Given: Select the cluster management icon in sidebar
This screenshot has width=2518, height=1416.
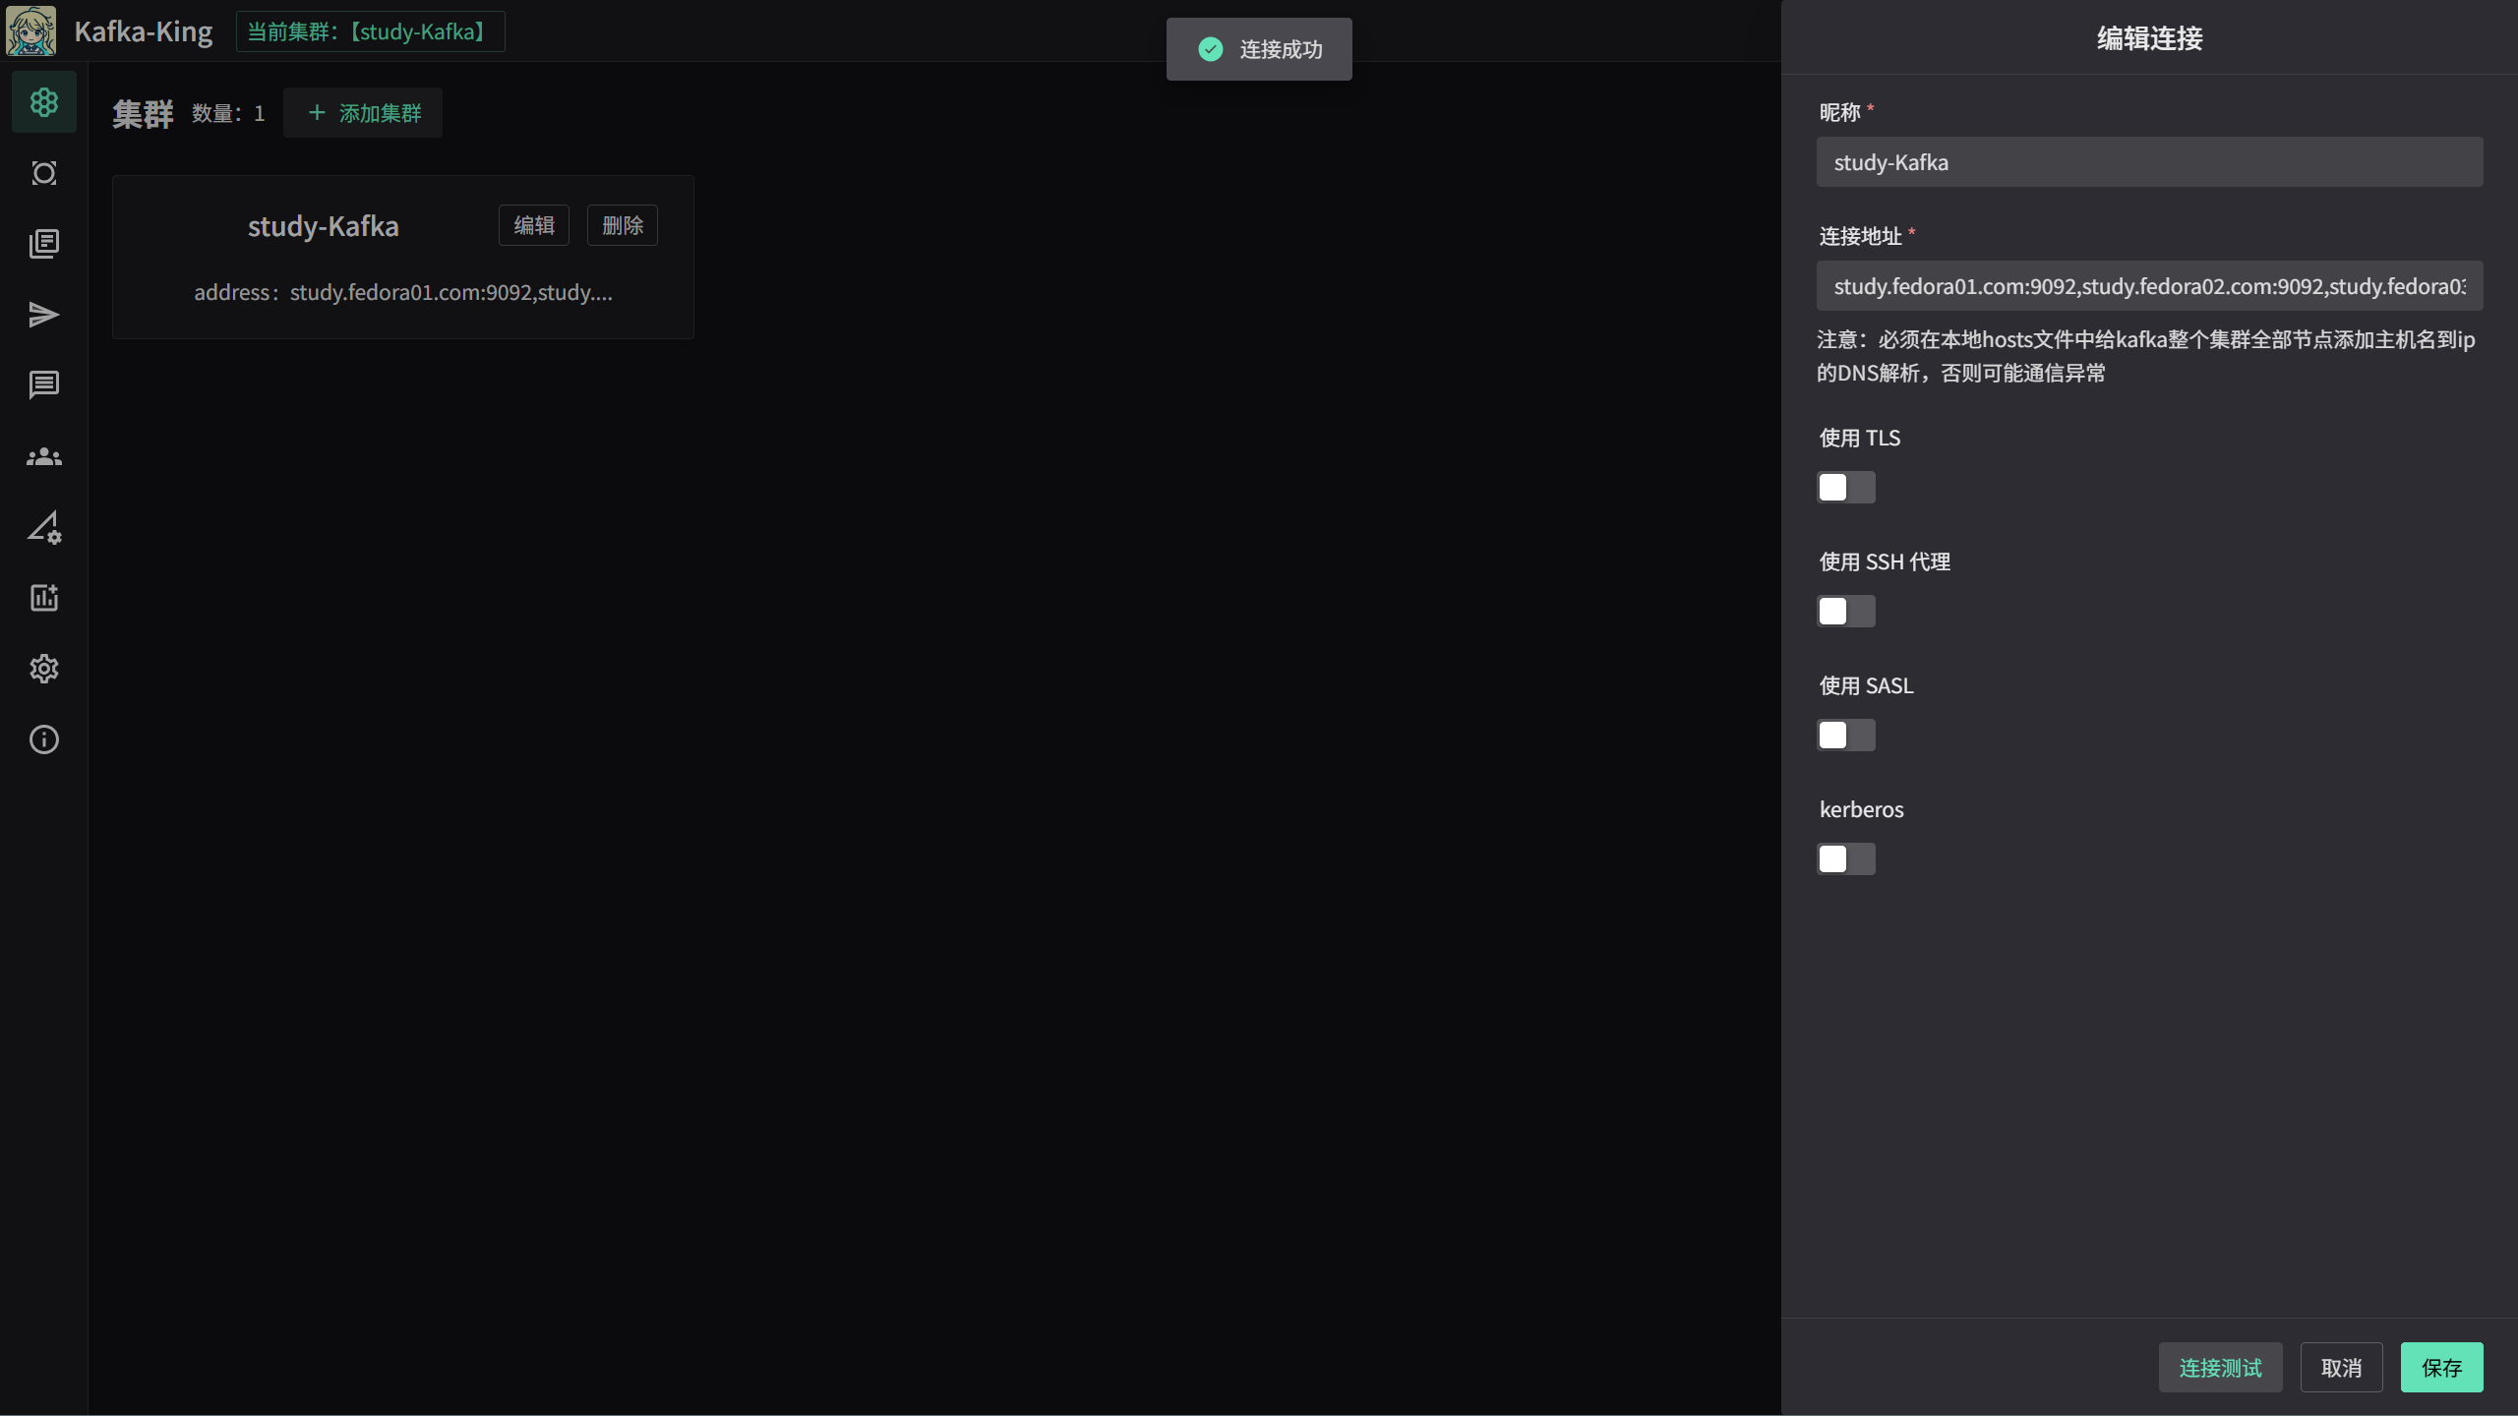Looking at the screenshot, I should 44,101.
